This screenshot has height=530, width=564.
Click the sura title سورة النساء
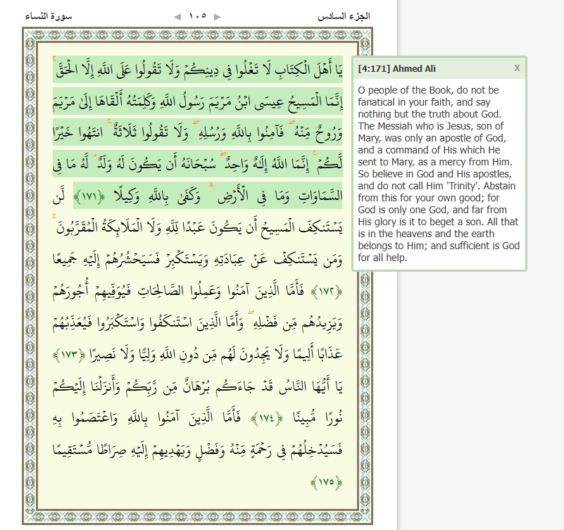(x=49, y=16)
